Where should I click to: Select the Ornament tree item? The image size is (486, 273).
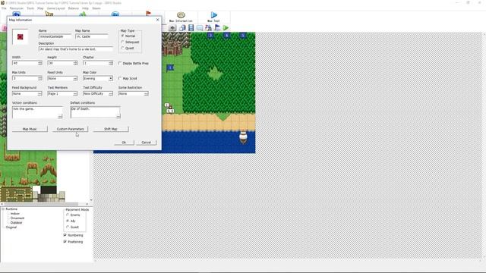[17, 218]
